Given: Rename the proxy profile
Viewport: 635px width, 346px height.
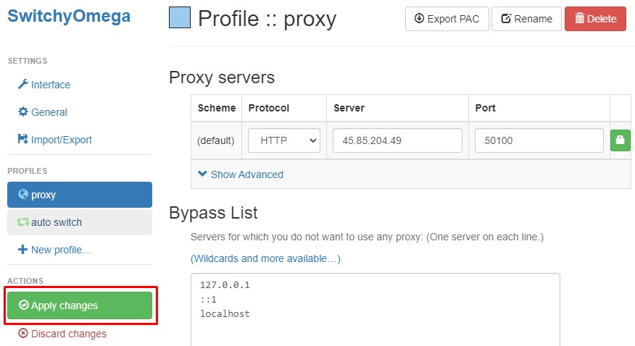Looking at the screenshot, I should coord(526,19).
